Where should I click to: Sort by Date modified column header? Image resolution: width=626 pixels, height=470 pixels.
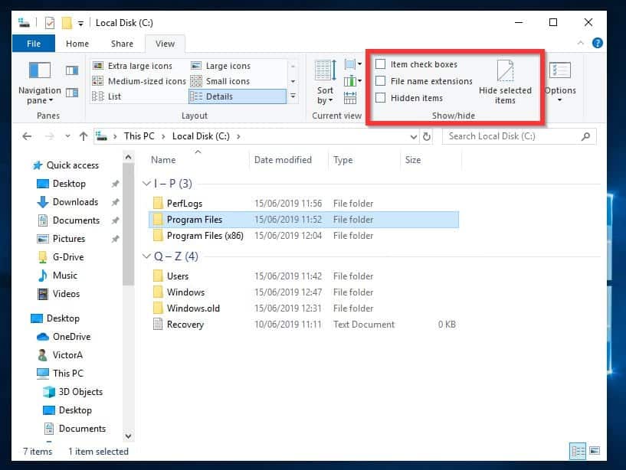(283, 160)
